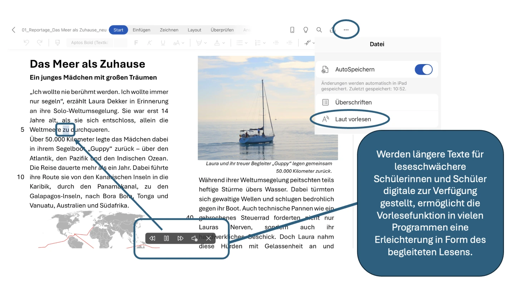The image size is (515, 282).
Task: Toggle underline formatting (U)
Action: [163, 43]
